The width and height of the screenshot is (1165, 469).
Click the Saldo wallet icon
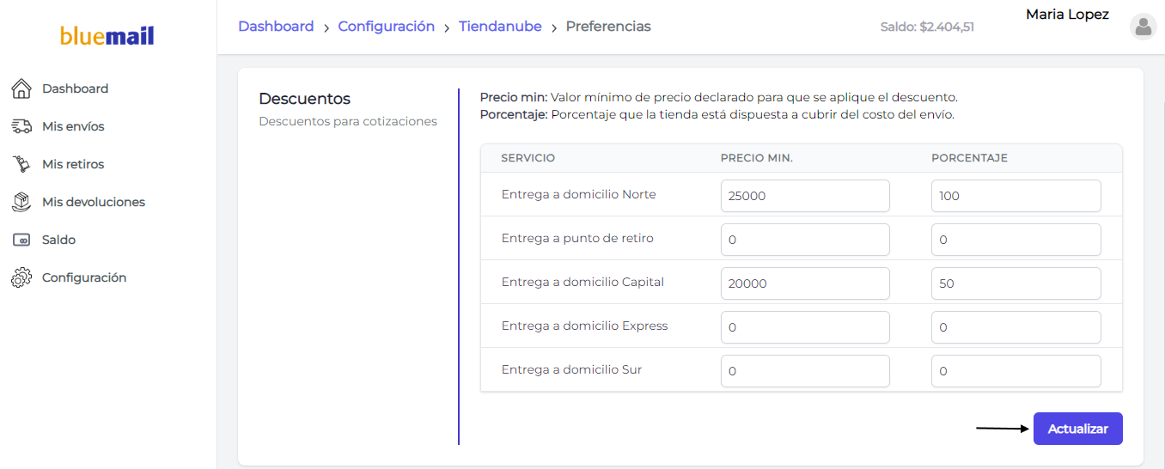coord(21,240)
